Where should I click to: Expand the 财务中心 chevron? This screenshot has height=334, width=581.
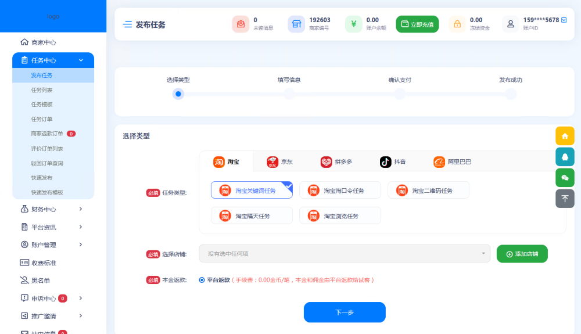[x=81, y=209]
